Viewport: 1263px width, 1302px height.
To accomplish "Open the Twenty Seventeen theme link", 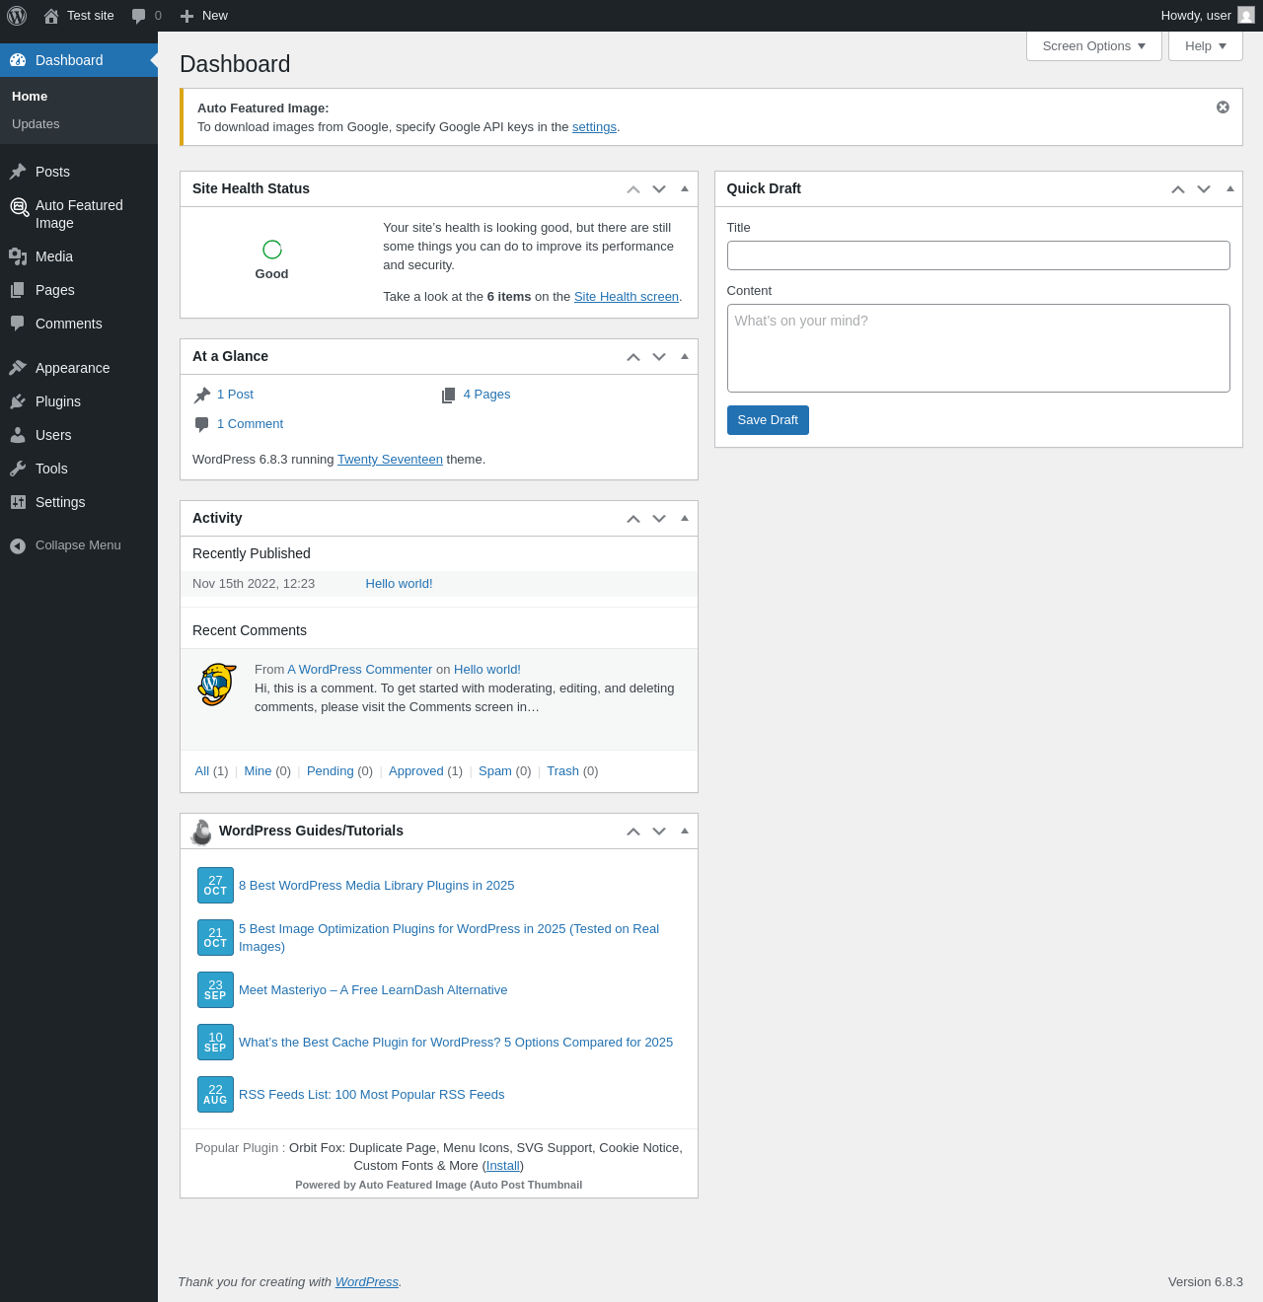I will click(x=390, y=460).
